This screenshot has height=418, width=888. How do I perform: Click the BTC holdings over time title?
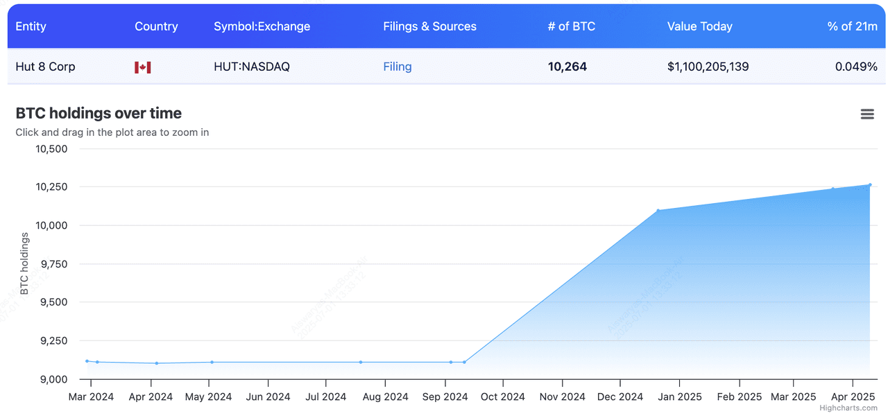coord(99,113)
